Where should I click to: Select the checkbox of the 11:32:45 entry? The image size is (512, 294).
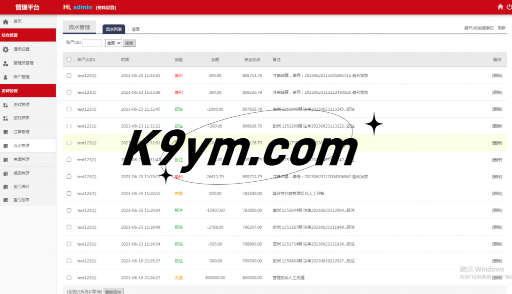click(x=69, y=109)
